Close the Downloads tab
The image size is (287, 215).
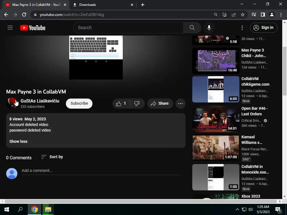(132, 5)
